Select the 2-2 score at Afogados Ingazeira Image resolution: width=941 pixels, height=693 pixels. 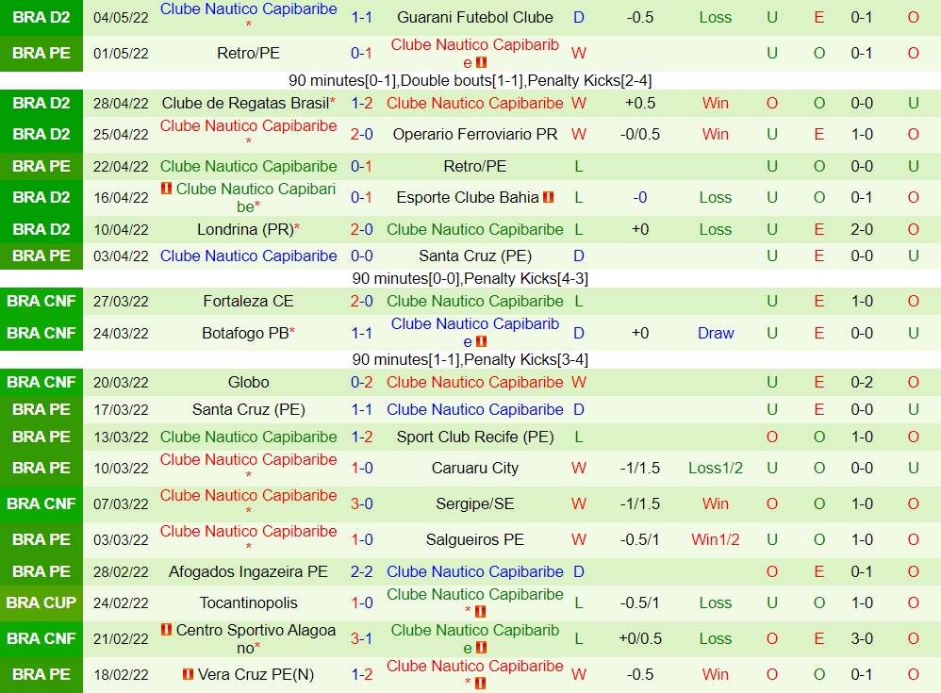coord(361,571)
